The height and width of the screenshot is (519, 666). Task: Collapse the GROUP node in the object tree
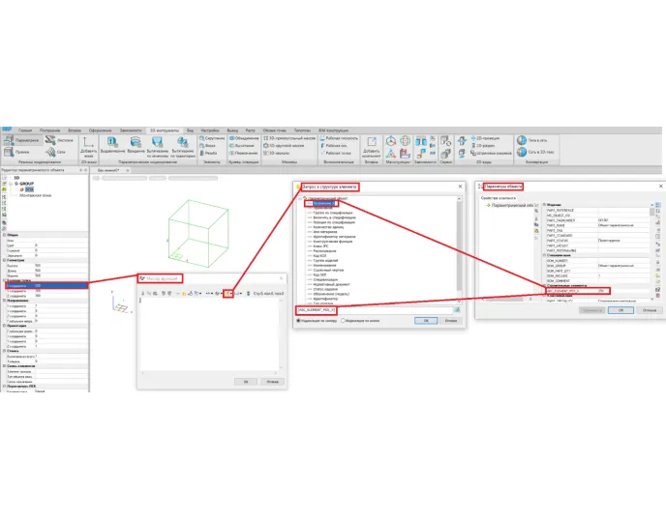click(11, 184)
